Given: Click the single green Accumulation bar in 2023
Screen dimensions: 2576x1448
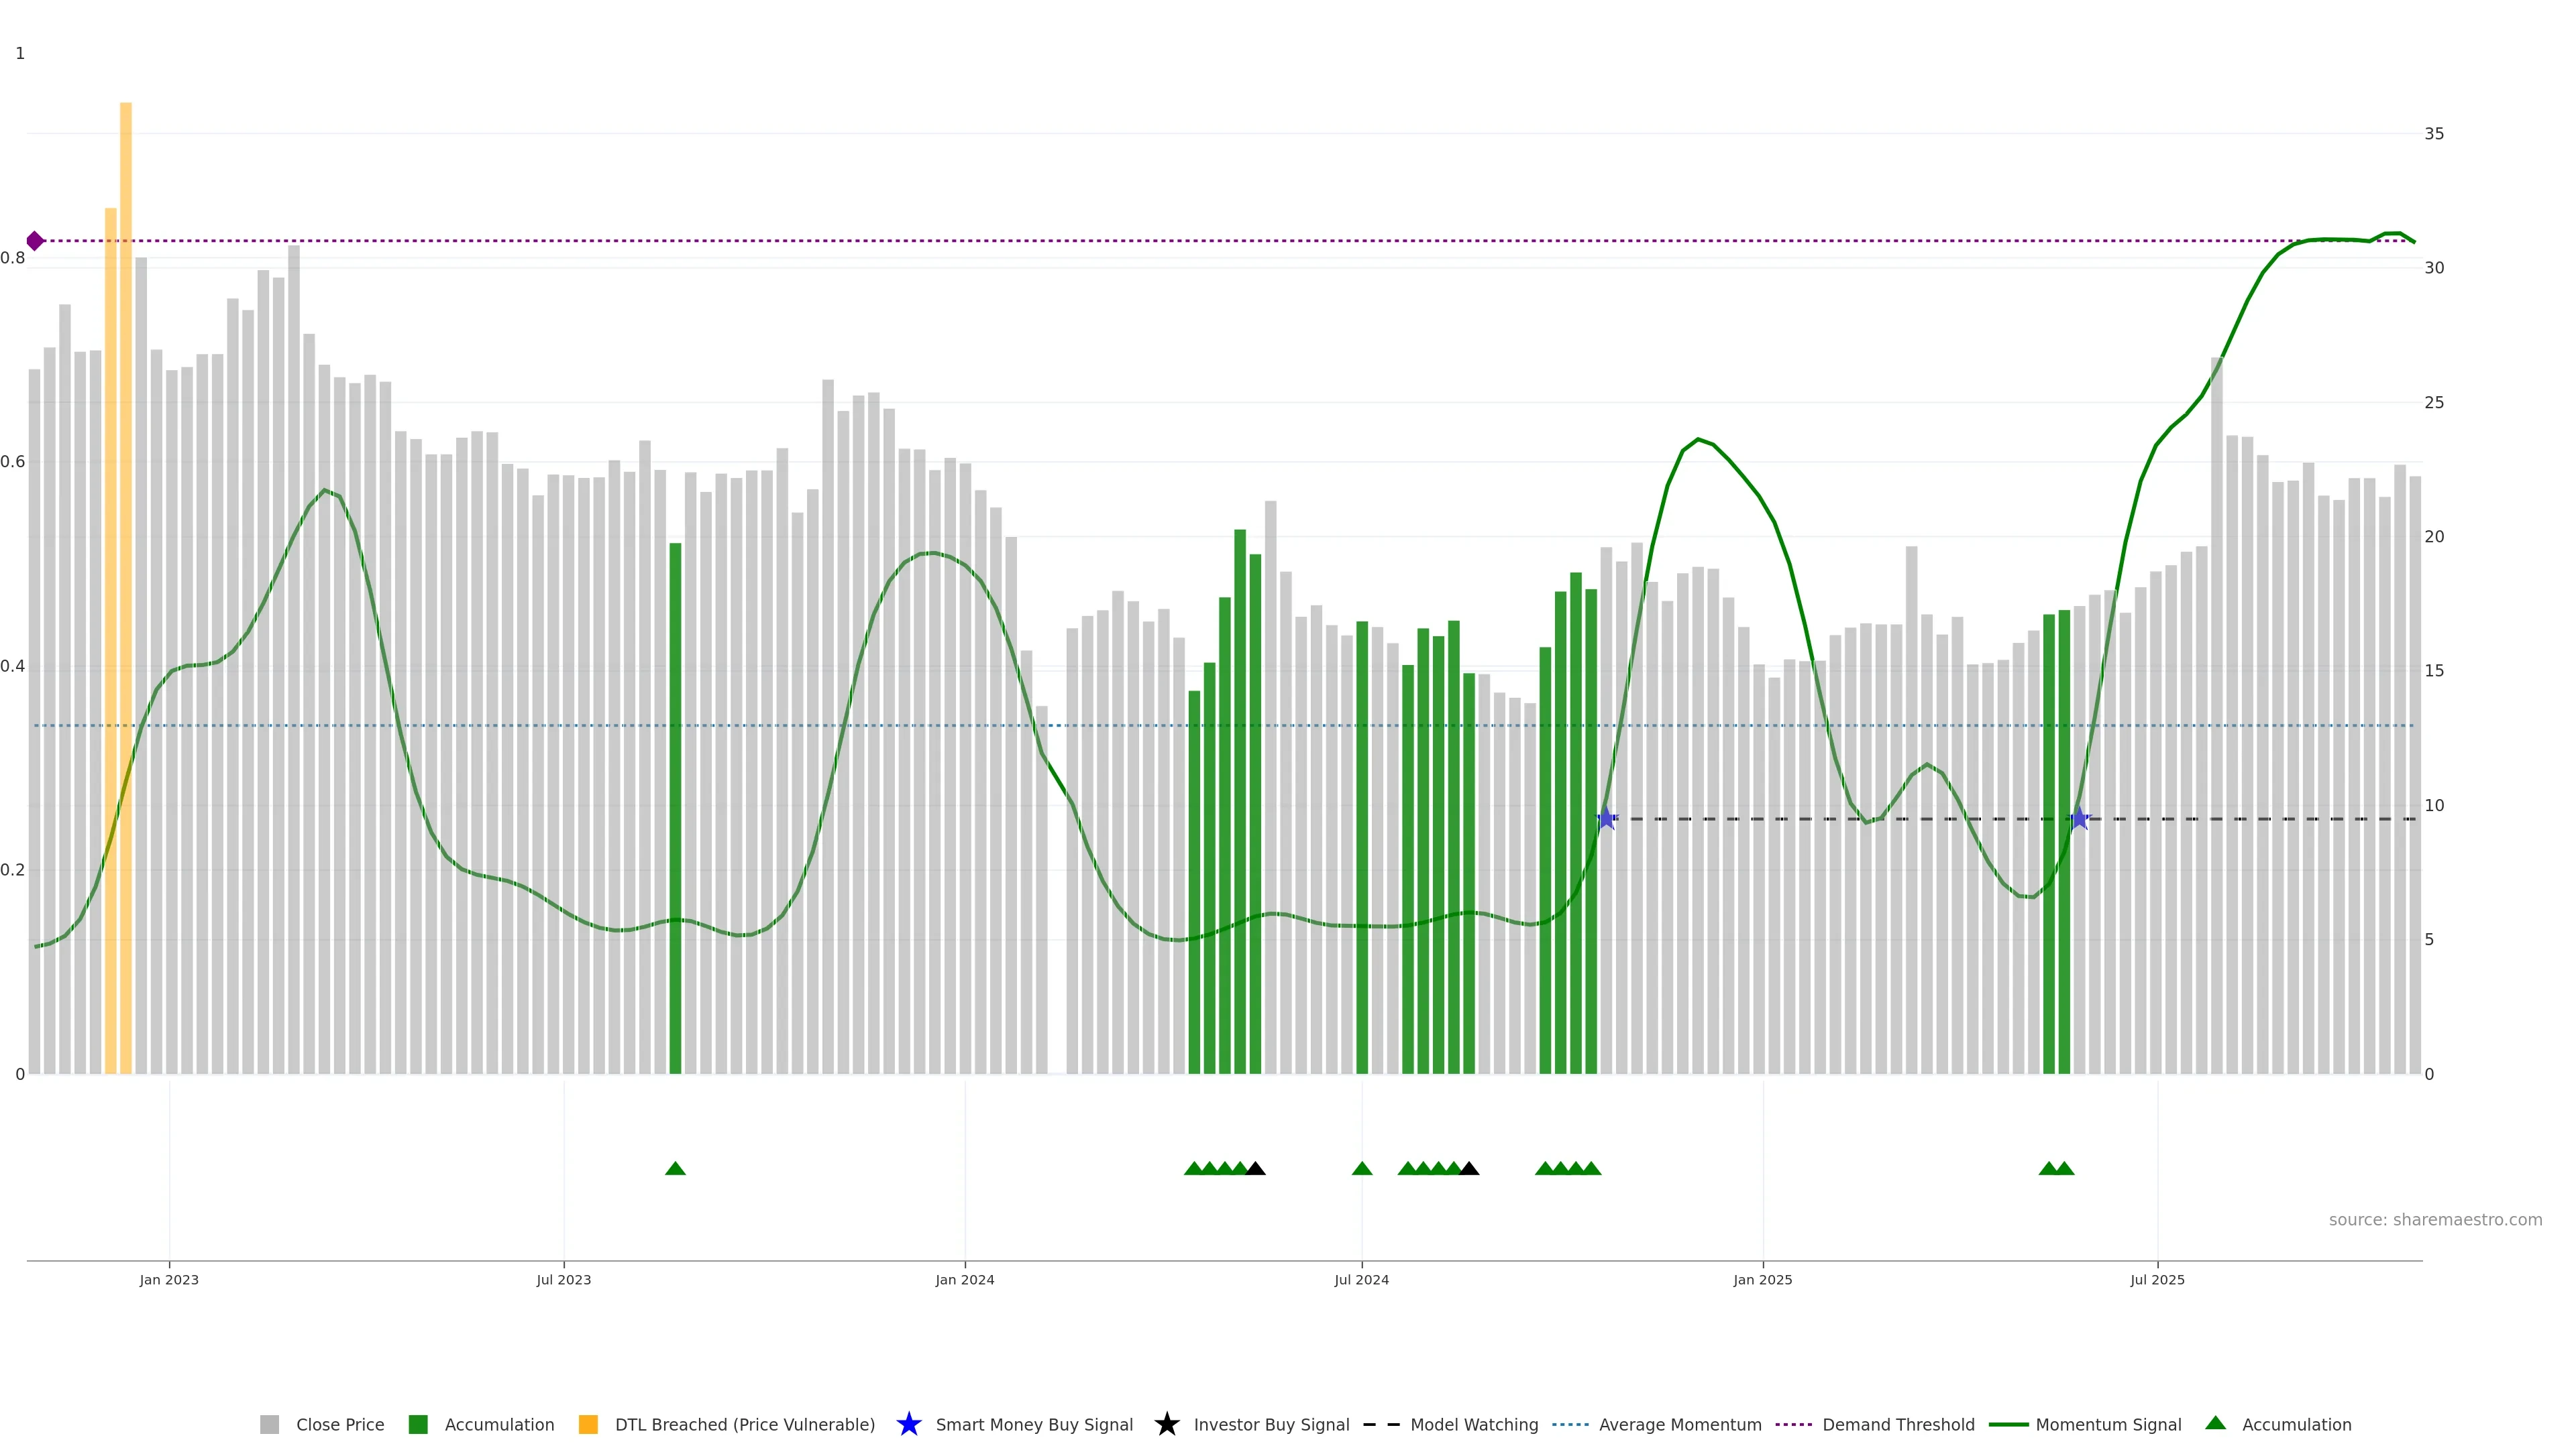Looking at the screenshot, I should point(675,800).
